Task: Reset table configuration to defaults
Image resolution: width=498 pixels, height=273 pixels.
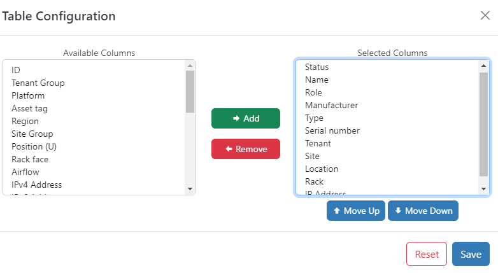Action: point(427,254)
